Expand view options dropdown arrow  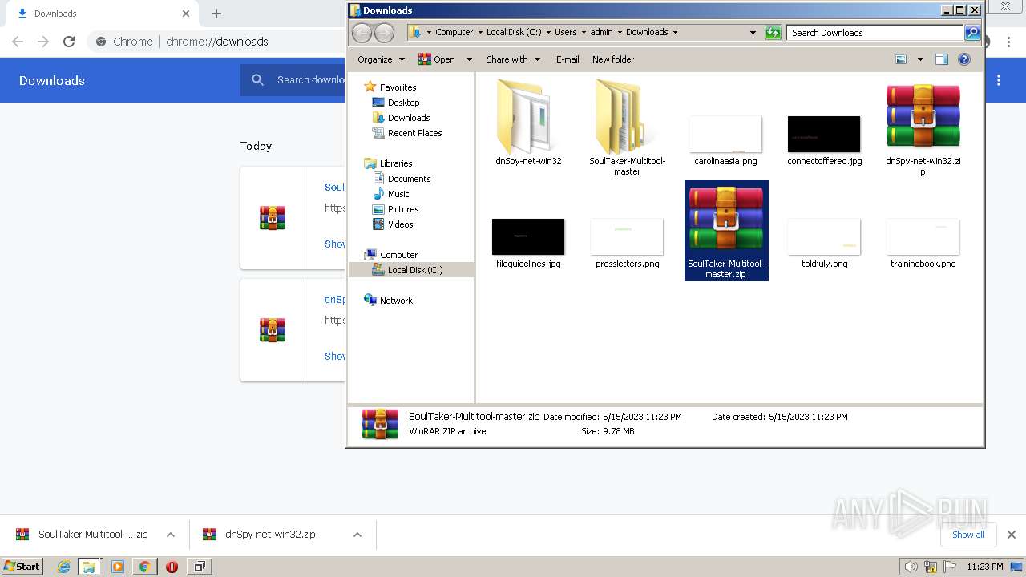920,59
